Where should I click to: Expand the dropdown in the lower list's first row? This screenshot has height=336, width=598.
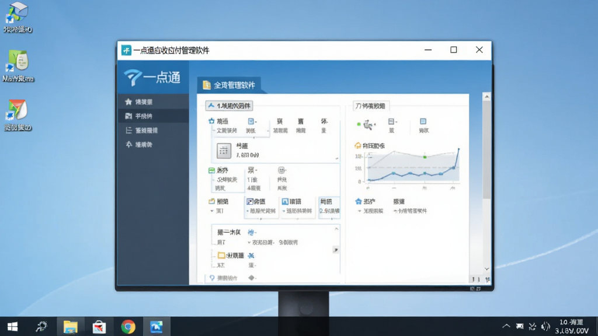tap(249, 242)
